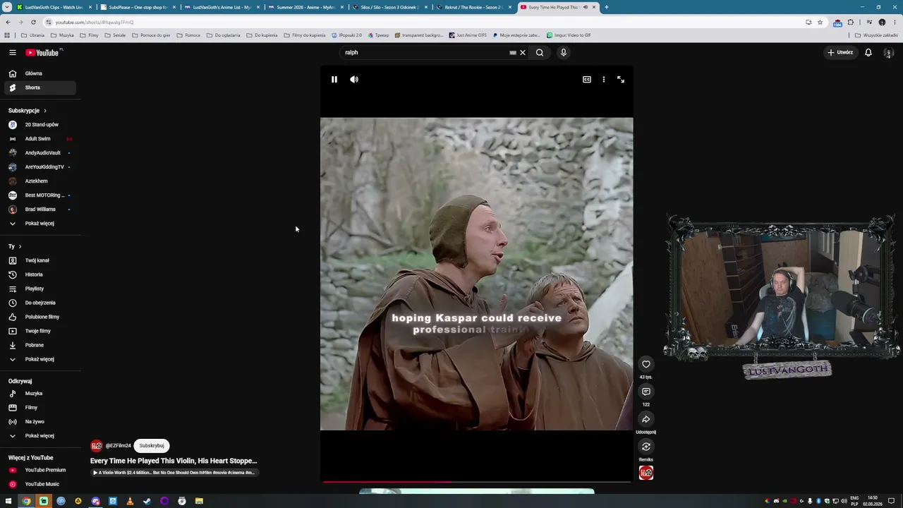Screen dimensions: 903x508
Task: Seek along the Shorts progress bar
Action: (476, 482)
